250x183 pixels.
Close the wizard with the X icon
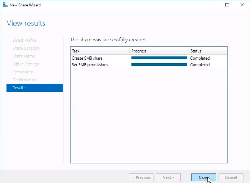click(242, 5)
